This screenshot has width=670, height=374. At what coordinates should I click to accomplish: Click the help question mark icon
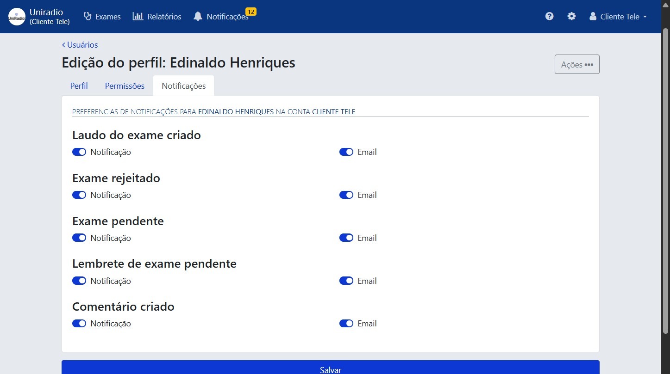pos(549,16)
